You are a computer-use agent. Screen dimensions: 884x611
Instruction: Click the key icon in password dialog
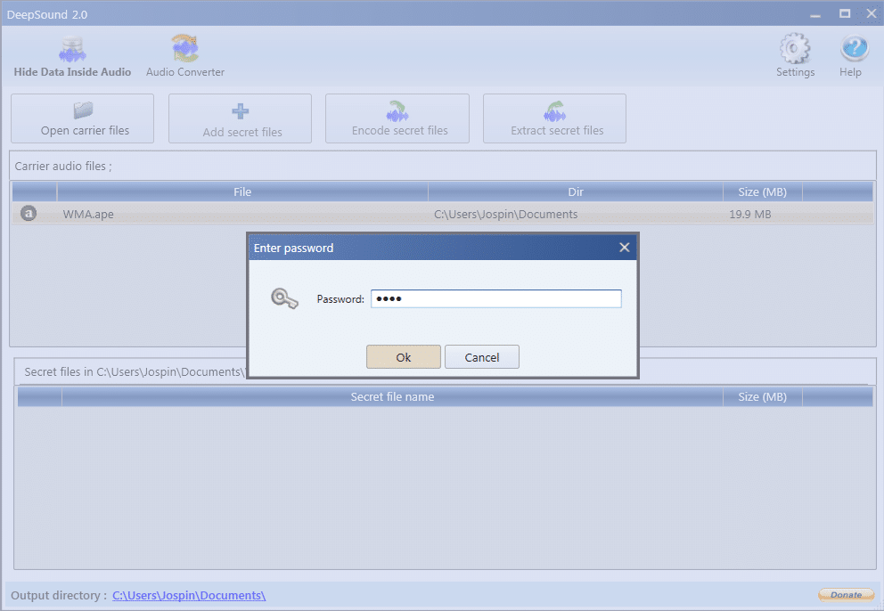(x=284, y=297)
